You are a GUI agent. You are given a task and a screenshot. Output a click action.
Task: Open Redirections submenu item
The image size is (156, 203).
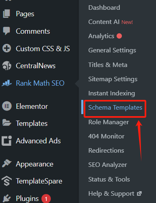click(x=106, y=151)
